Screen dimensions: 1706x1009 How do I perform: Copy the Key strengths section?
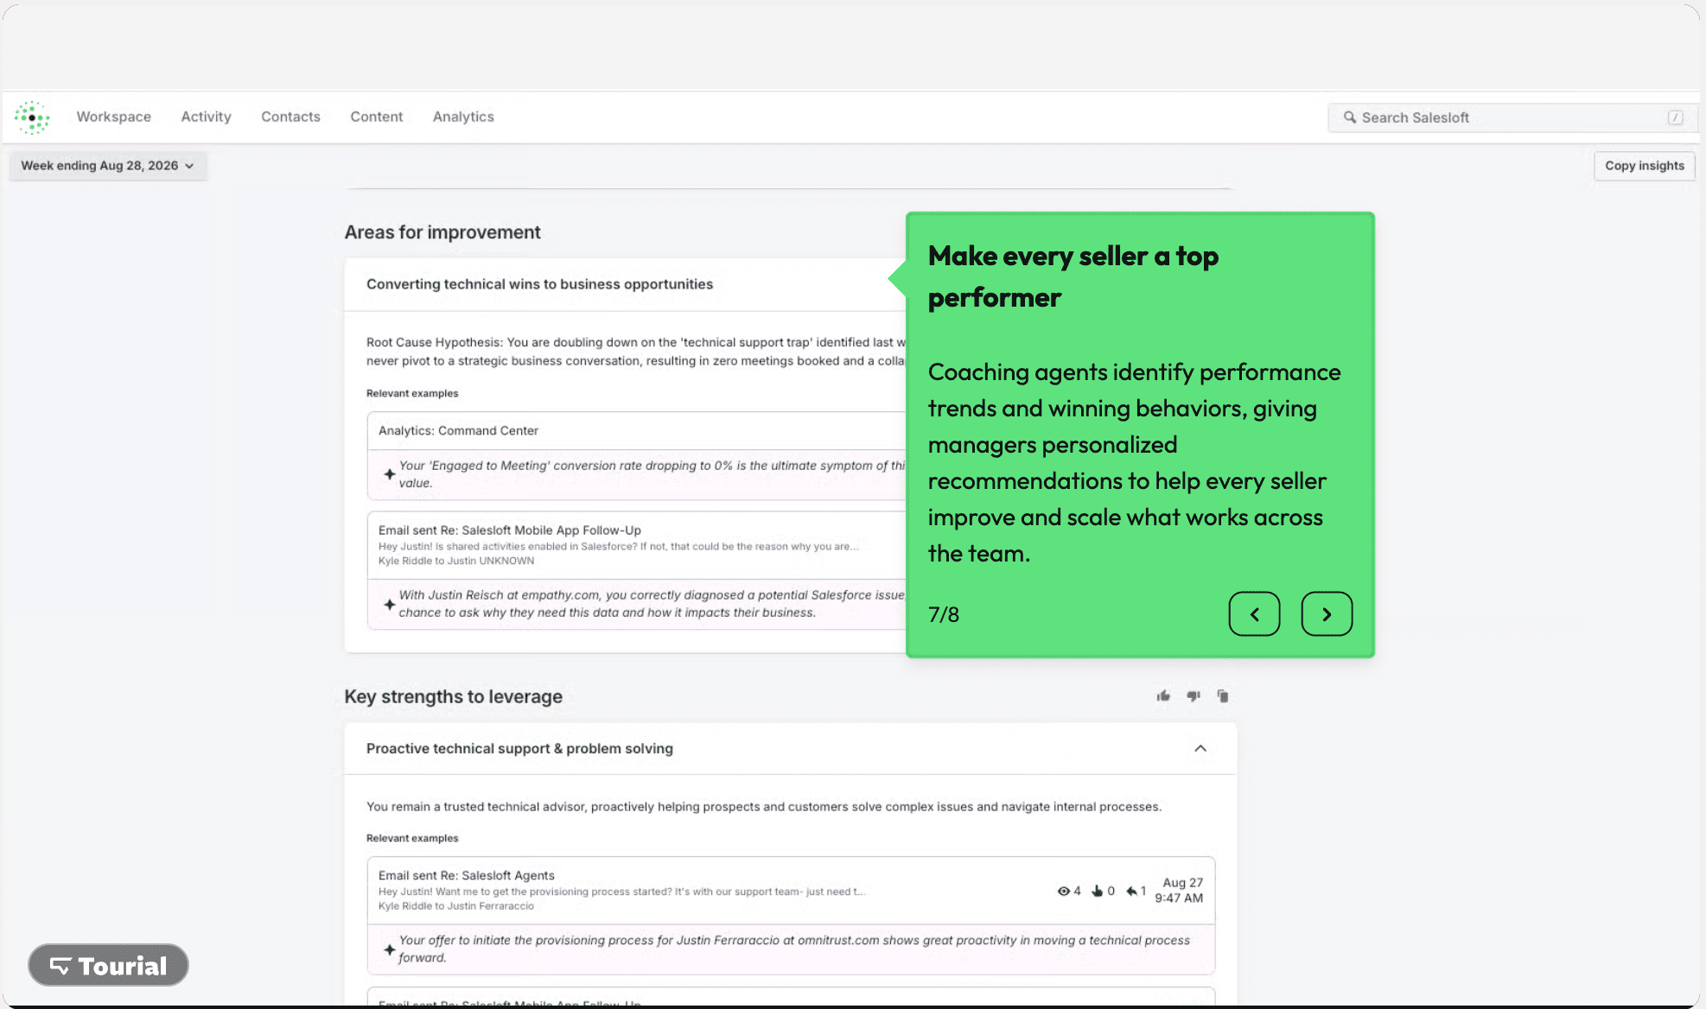(x=1223, y=696)
